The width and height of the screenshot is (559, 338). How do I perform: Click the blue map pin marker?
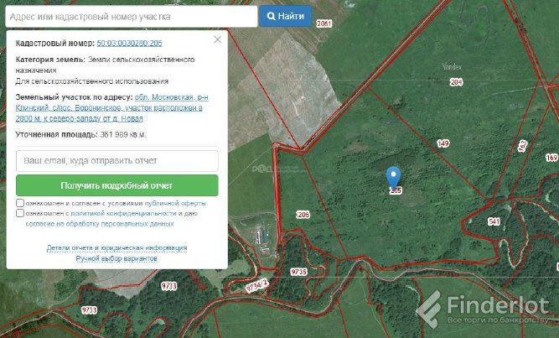[395, 176]
